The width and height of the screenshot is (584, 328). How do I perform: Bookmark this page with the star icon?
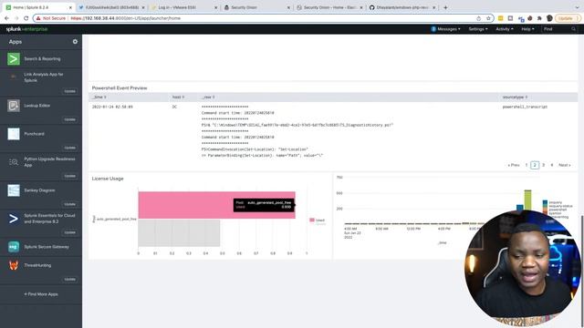coord(488,18)
